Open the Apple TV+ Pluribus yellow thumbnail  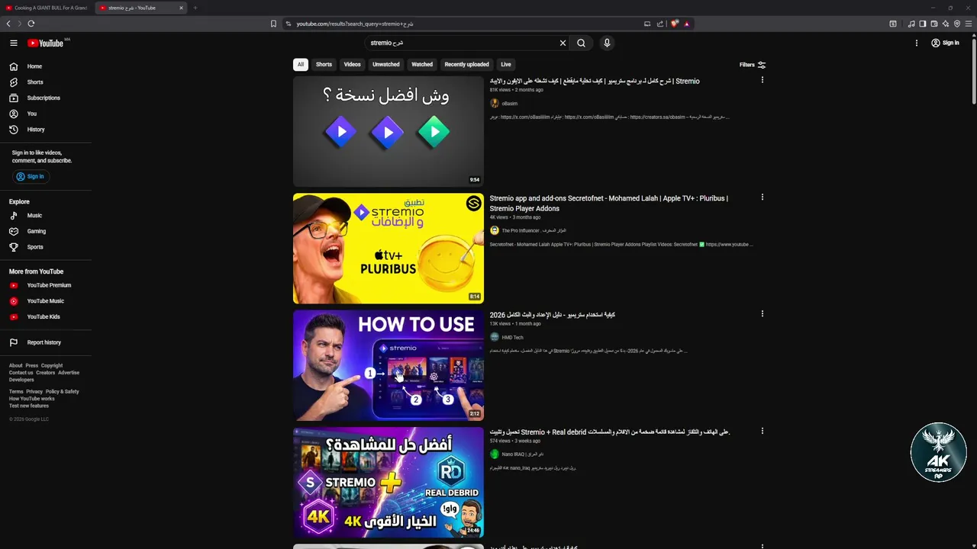coord(389,249)
